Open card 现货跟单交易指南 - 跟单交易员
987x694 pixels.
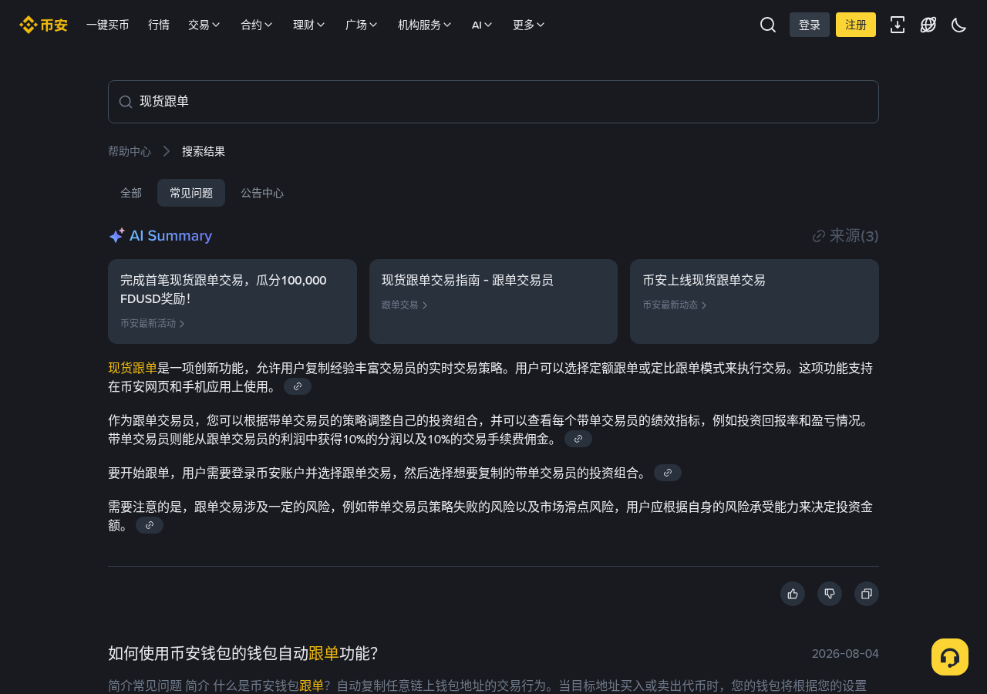click(493, 302)
